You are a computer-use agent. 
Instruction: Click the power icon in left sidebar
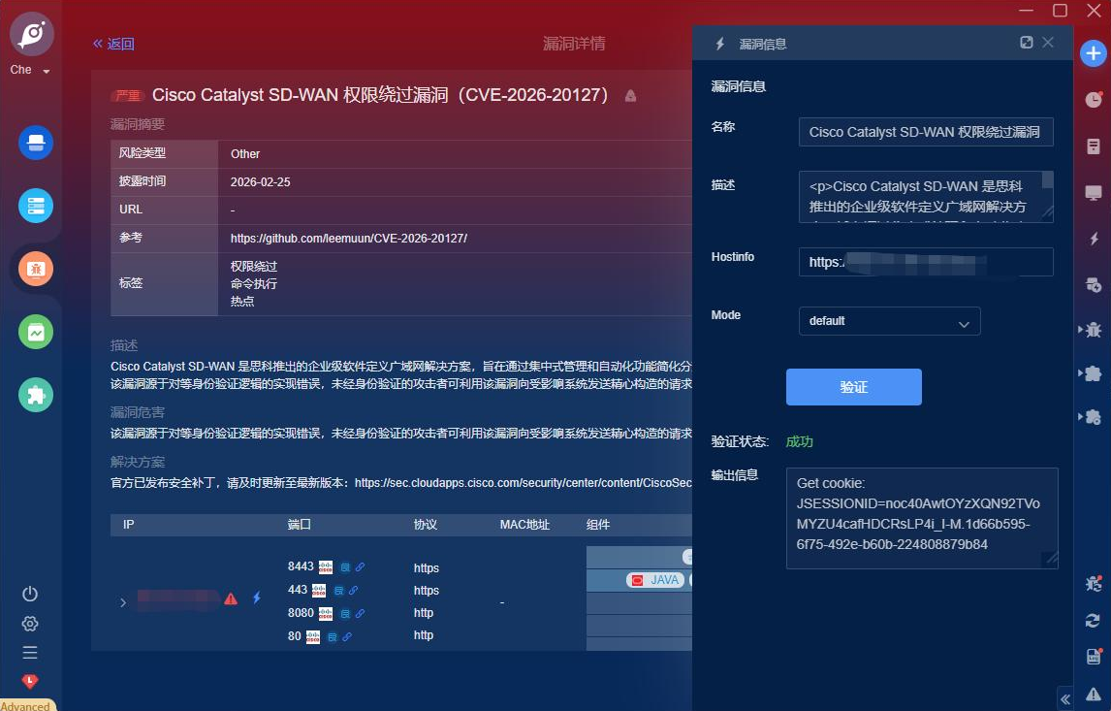click(x=30, y=594)
